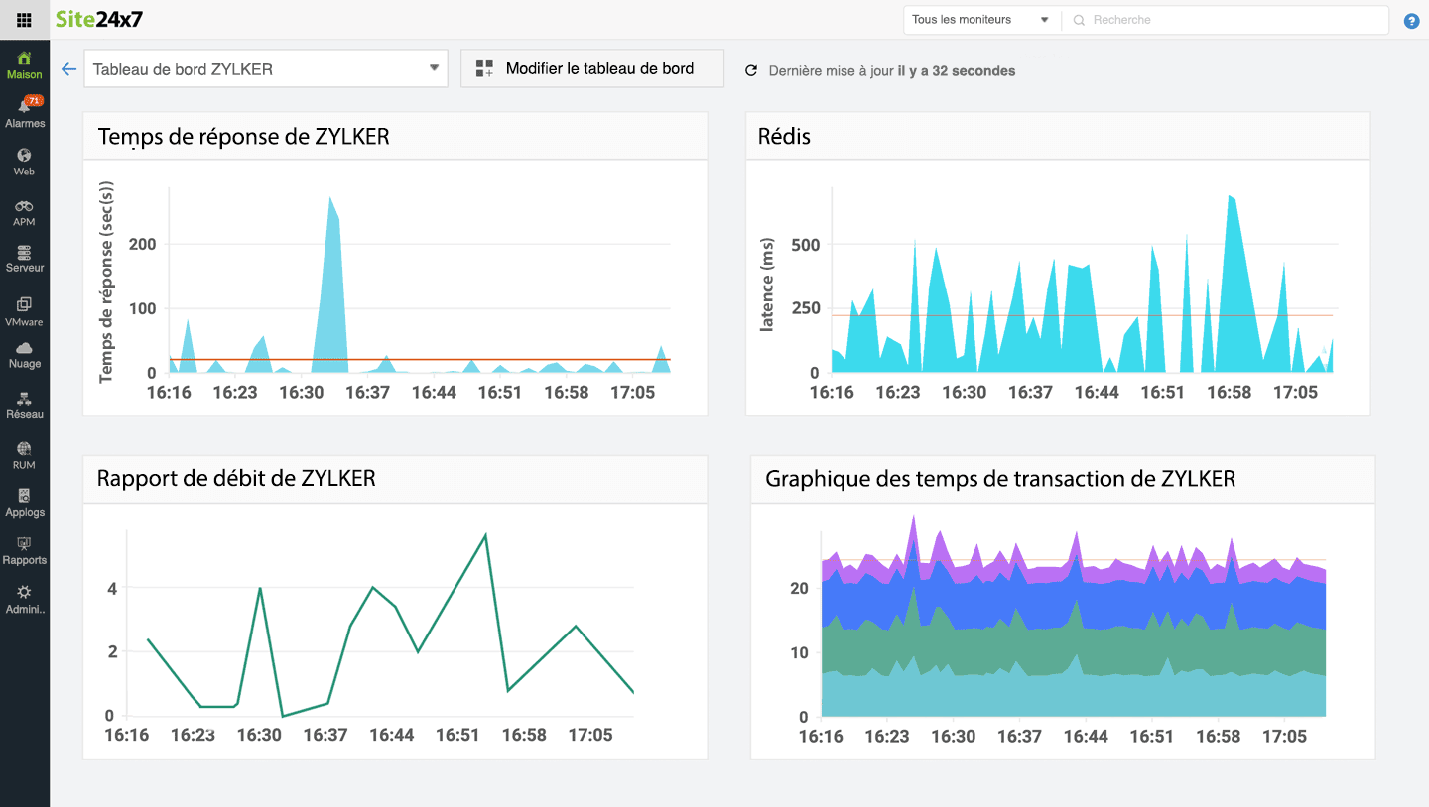
Task: Open the Admin section in sidebar
Action: (x=24, y=600)
